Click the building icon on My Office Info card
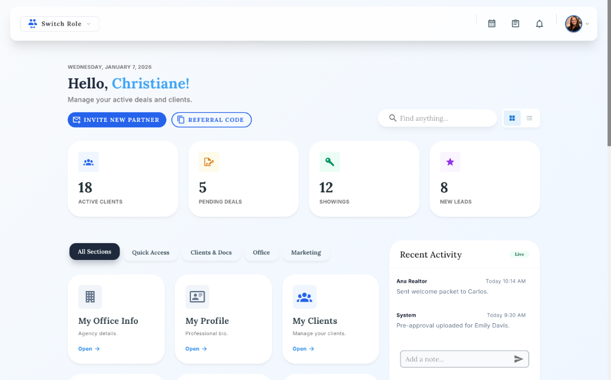Image resolution: width=611 pixels, height=380 pixels. (x=90, y=296)
